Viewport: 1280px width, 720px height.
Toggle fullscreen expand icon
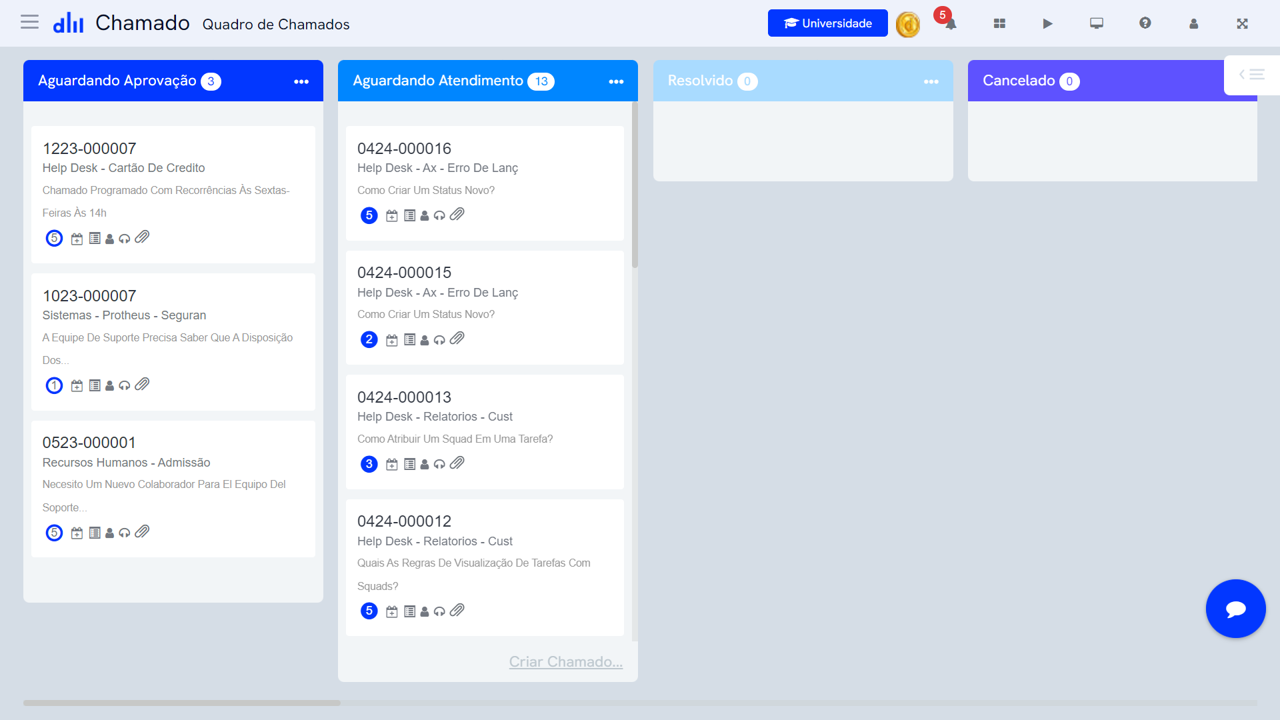tap(1242, 23)
